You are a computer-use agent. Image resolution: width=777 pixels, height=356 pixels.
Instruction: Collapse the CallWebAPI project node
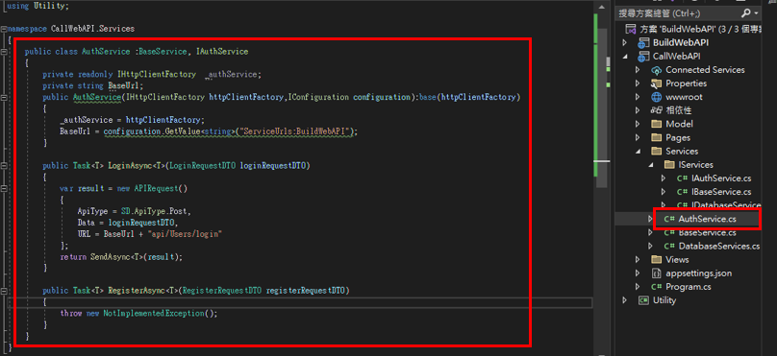pos(624,56)
